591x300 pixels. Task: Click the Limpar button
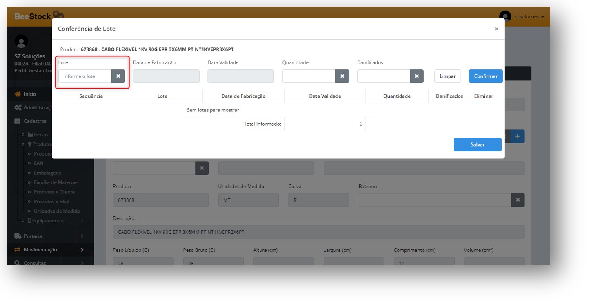click(447, 76)
